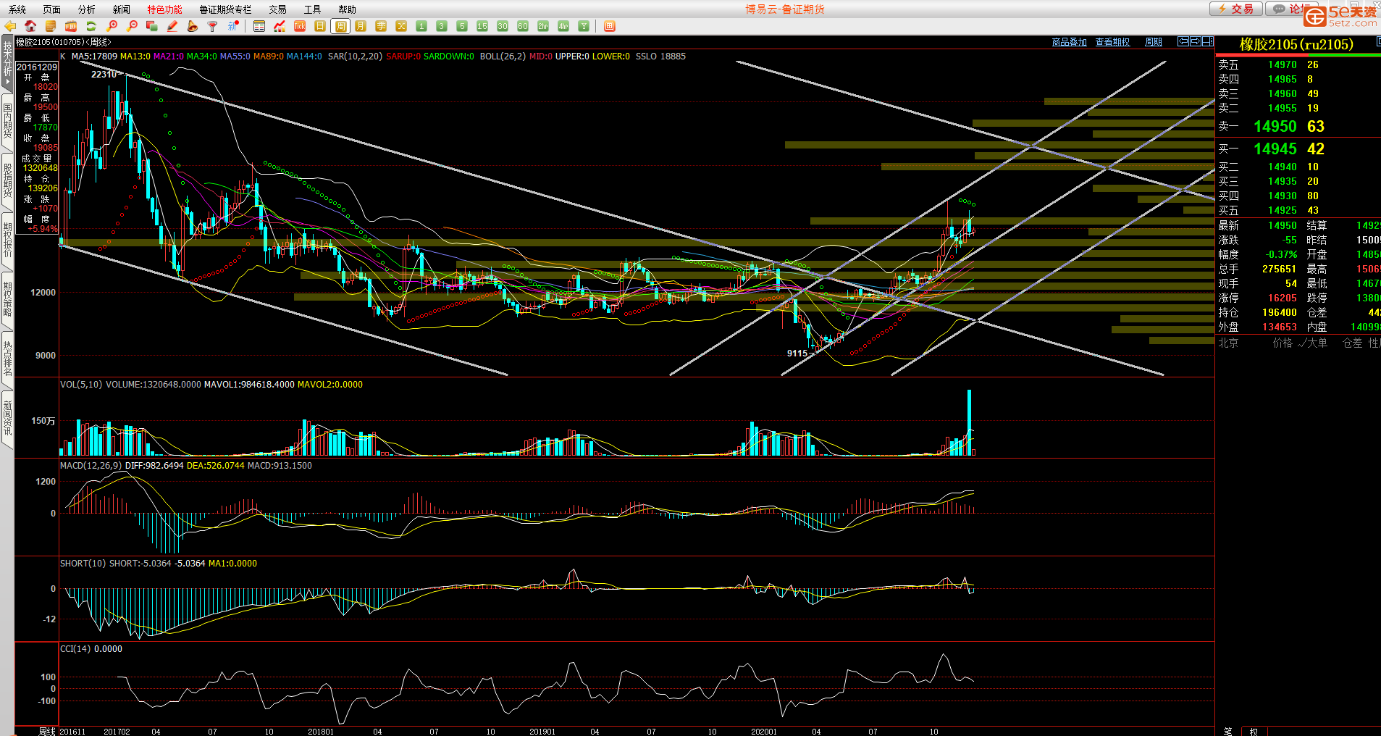The height and width of the screenshot is (736, 1381).
Task: Select the red pencil drawing tool
Action: pos(172,26)
